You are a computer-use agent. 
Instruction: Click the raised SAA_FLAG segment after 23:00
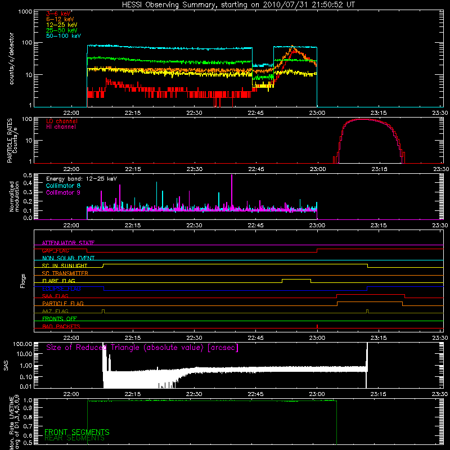tap(371, 294)
